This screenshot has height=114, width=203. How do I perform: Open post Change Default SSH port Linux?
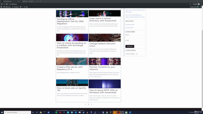102,45
